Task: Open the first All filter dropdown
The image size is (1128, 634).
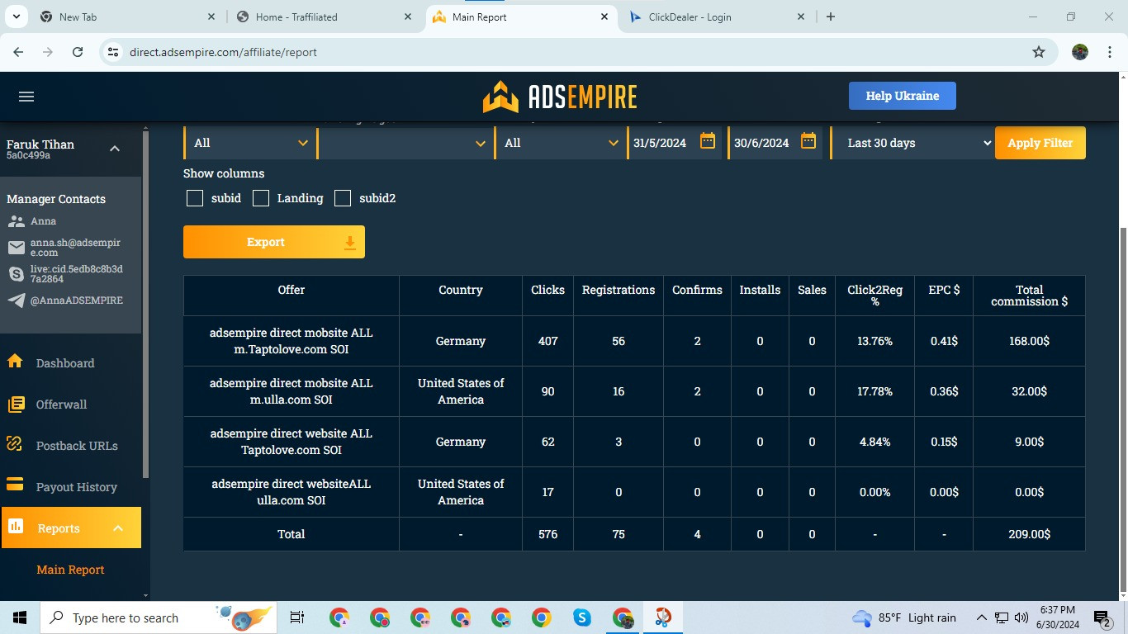Action: [x=249, y=143]
